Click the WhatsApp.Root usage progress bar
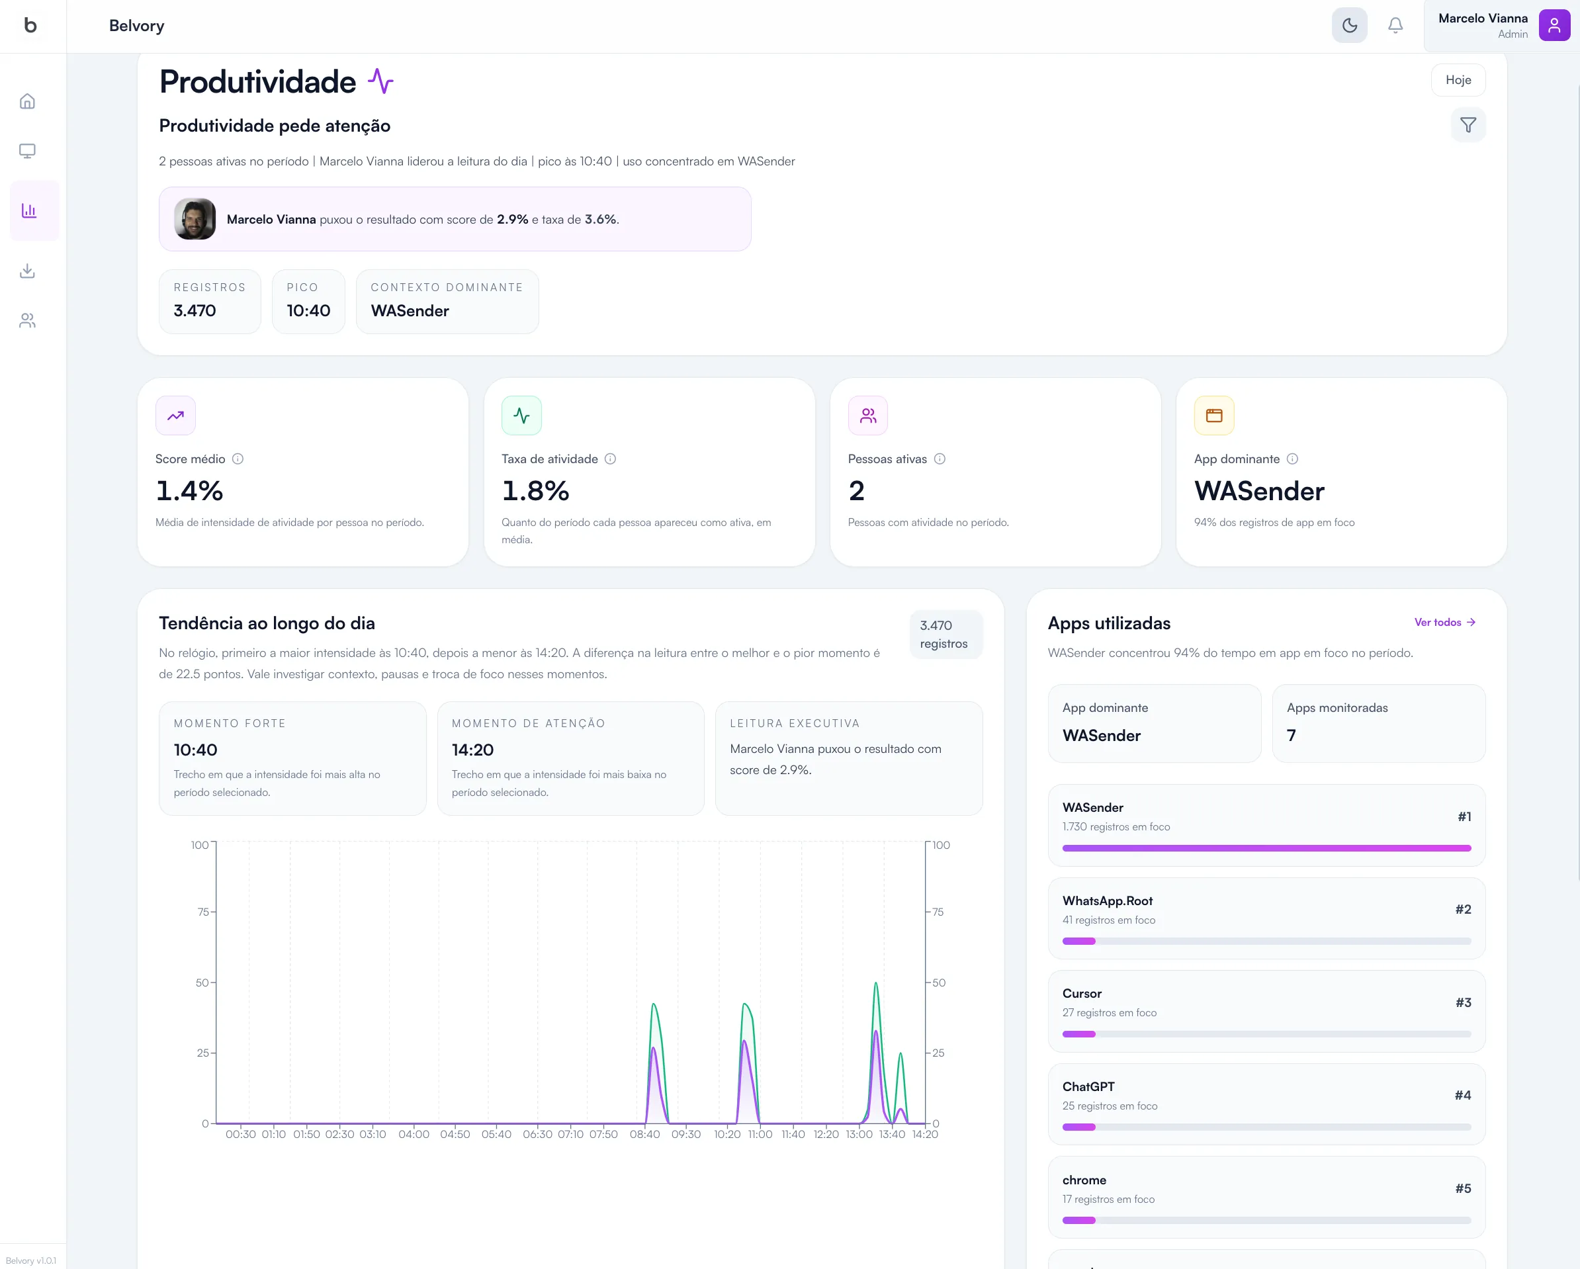1580x1269 pixels. click(1266, 941)
